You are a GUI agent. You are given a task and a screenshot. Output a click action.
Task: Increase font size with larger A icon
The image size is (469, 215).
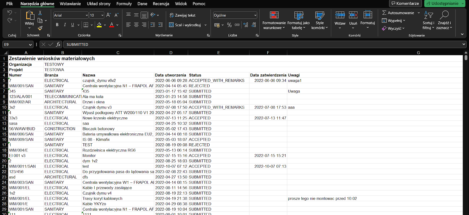point(108,15)
